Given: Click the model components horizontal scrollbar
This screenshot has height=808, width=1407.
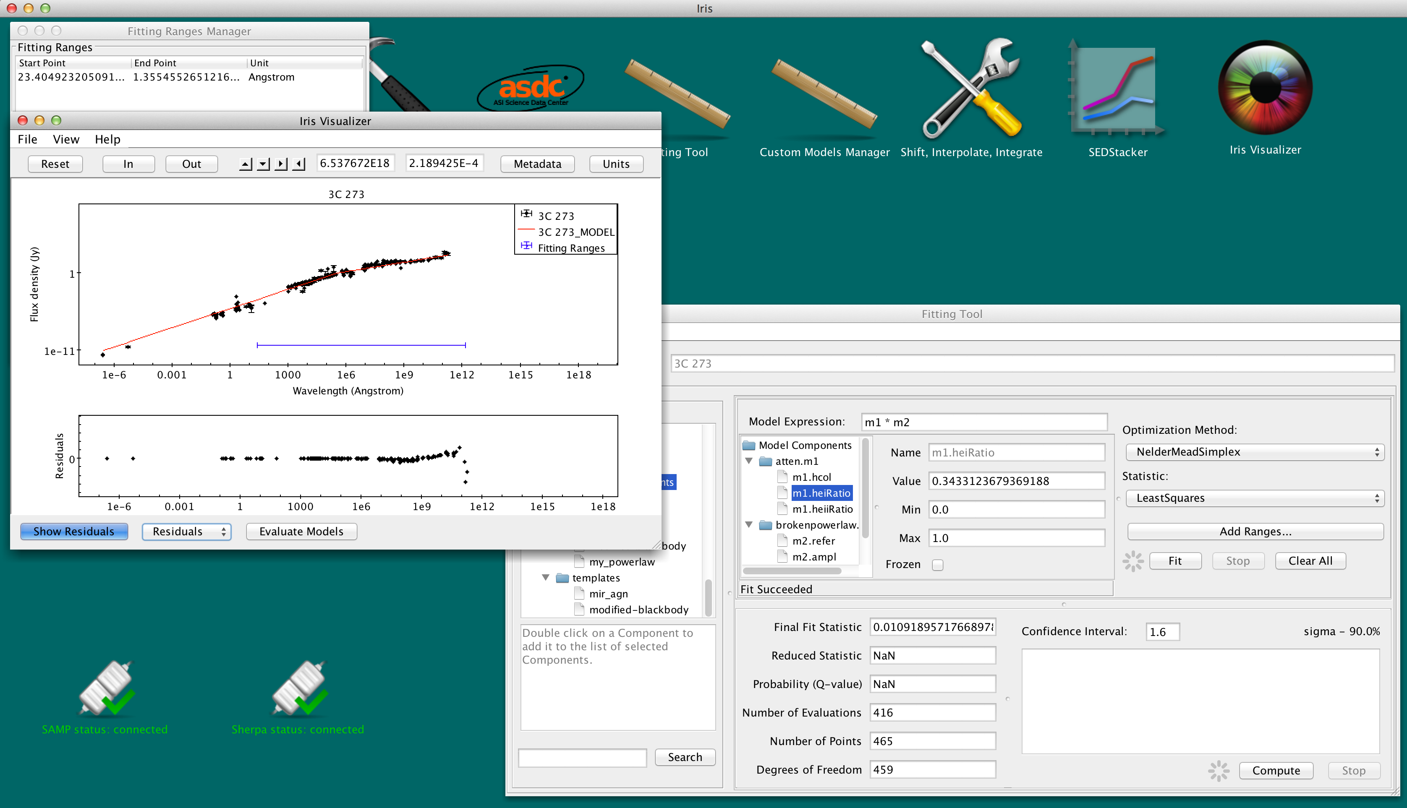Looking at the screenshot, I should pyautogui.click(x=792, y=571).
